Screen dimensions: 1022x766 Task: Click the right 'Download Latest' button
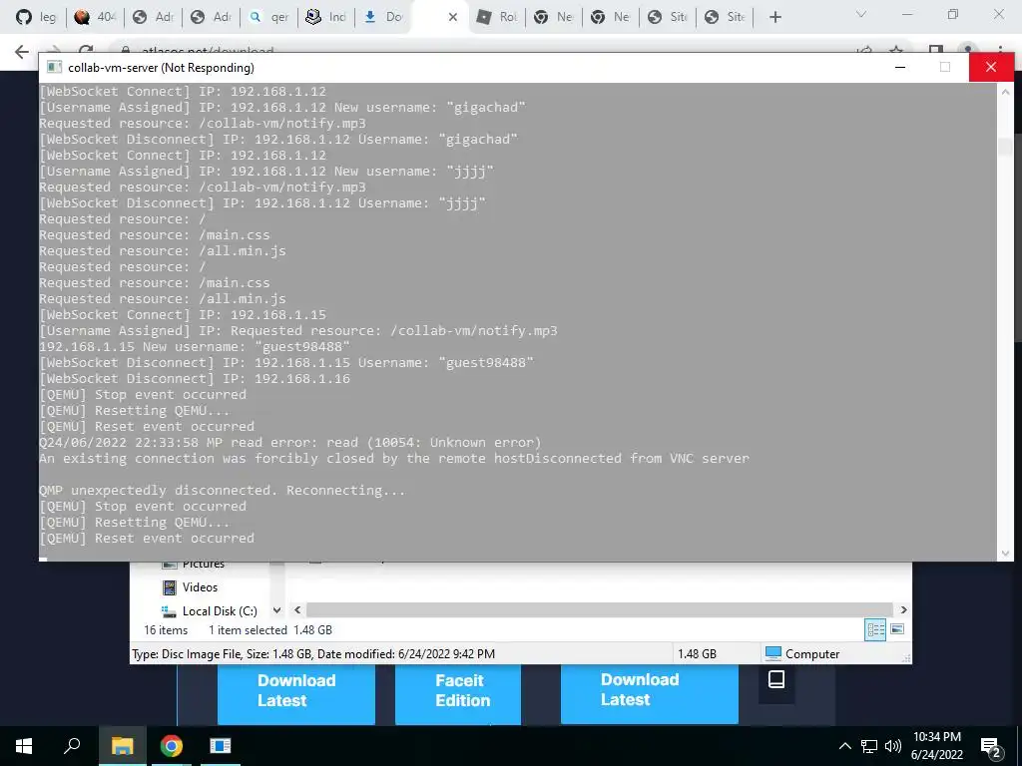649,692
